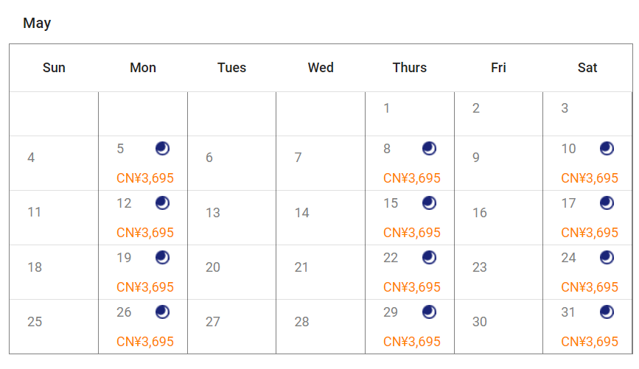Click the moon icon on May 12
The height and width of the screenshot is (369, 639).
click(x=163, y=203)
